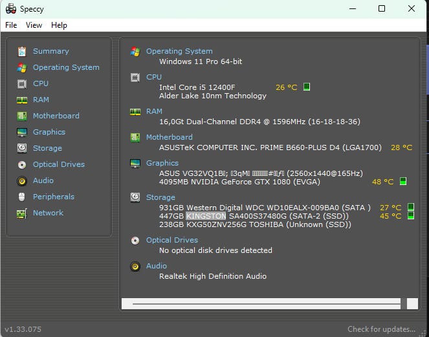Open the RAM heading link in main panel
Screen dimensions: 429x337
pyautogui.click(x=154, y=111)
